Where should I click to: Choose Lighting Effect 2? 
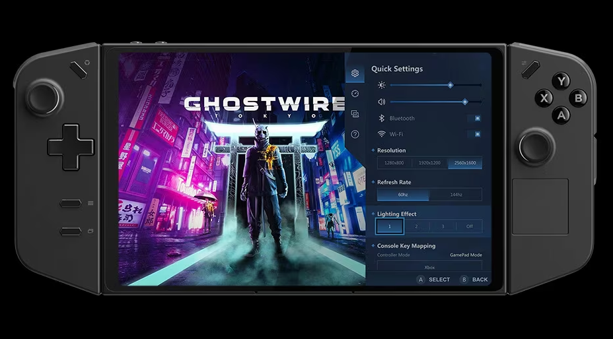(x=416, y=226)
